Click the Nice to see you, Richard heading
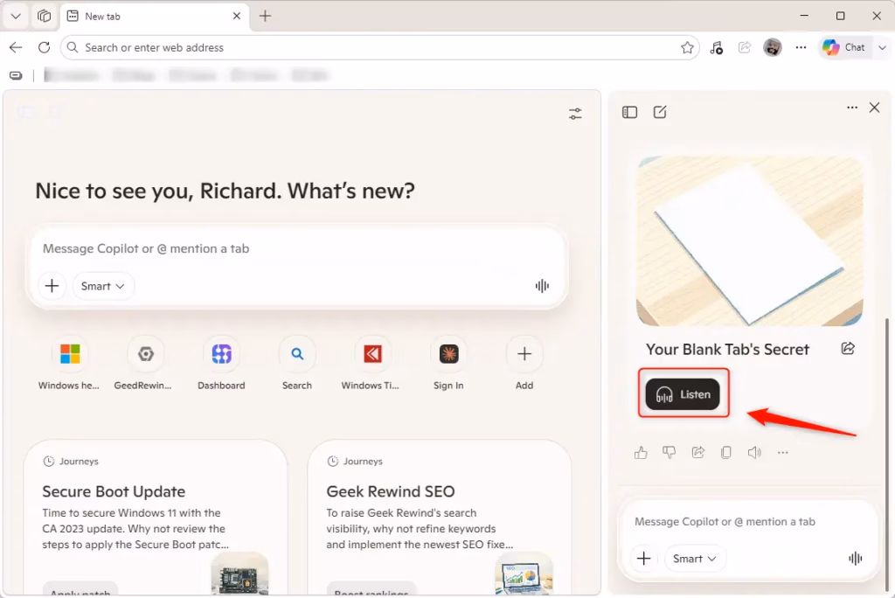Viewport: 895px width, 598px height. point(225,191)
